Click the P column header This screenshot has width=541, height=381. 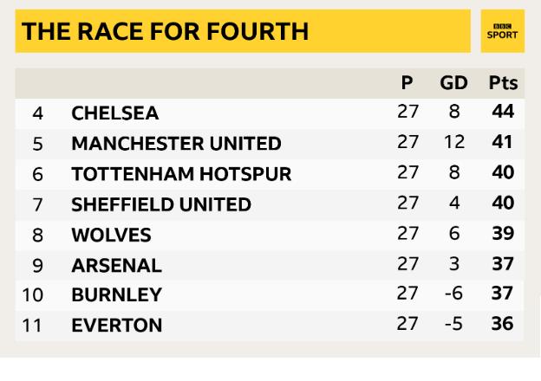coord(407,84)
